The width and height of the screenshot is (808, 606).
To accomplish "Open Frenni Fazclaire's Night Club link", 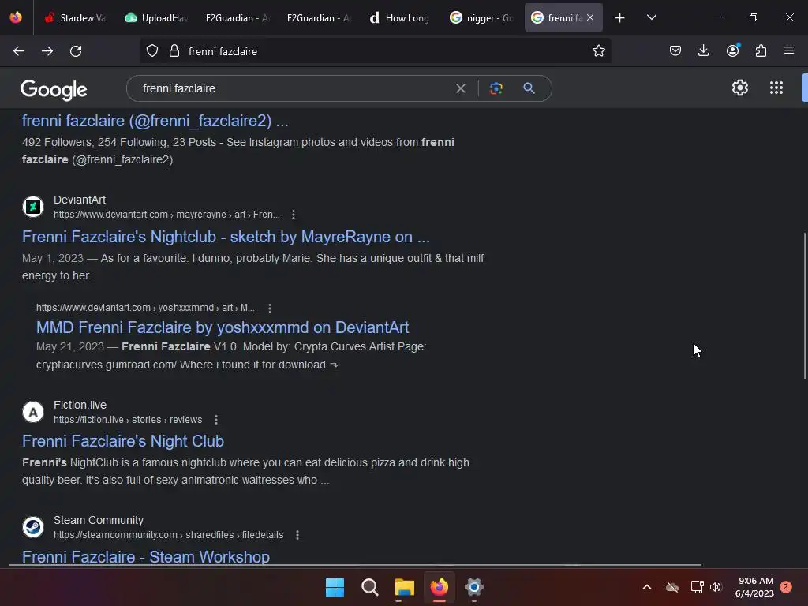I will click(122, 442).
